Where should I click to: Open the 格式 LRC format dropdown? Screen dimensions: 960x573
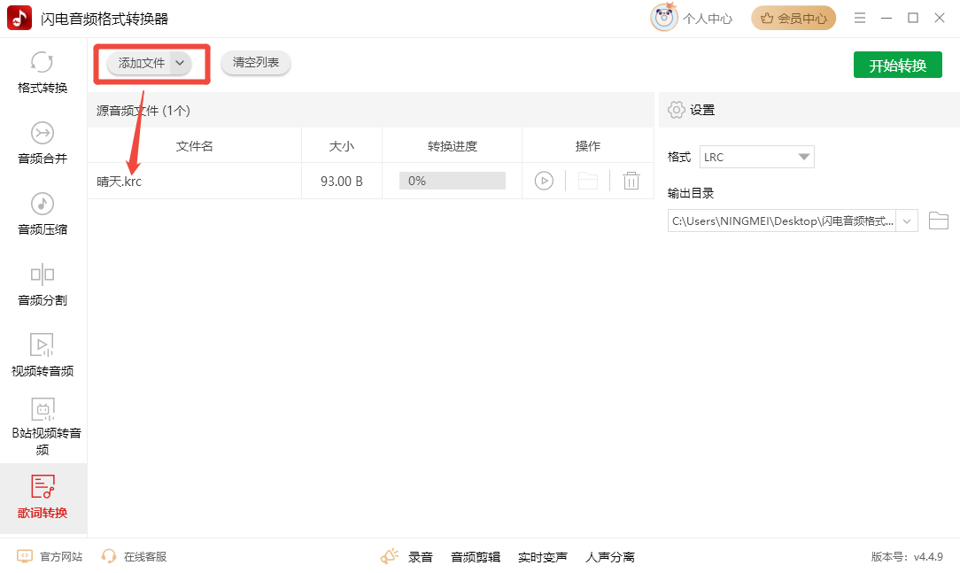tap(756, 157)
